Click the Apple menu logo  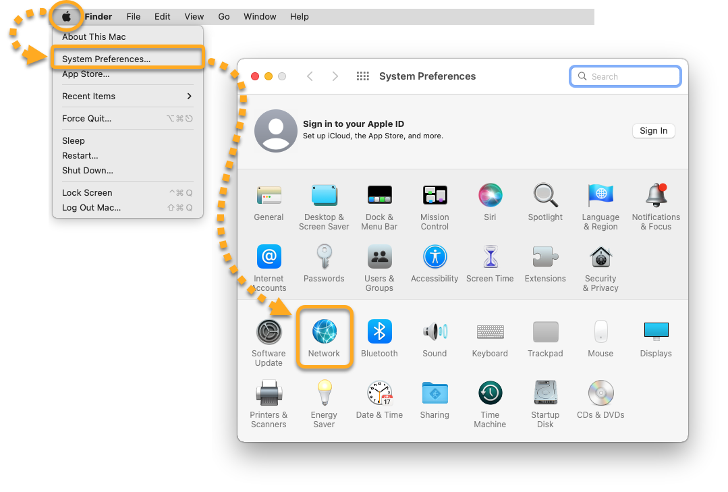click(x=66, y=16)
